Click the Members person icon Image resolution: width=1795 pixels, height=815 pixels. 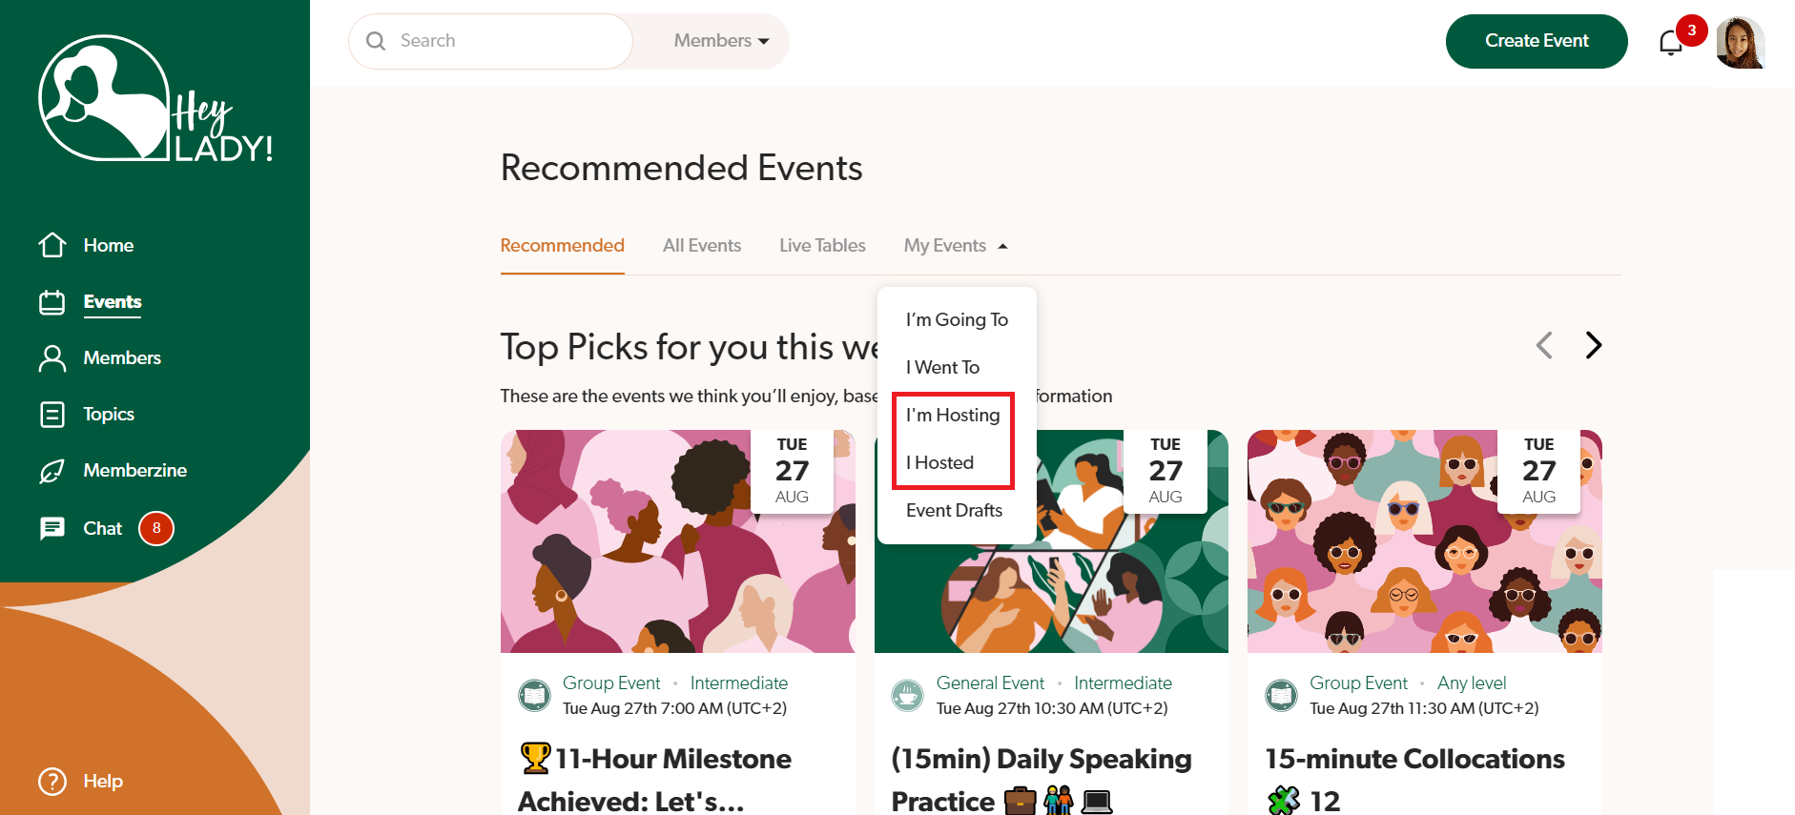[52, 358]
